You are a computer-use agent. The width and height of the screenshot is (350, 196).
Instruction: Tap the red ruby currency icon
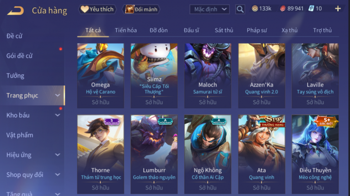pos(283,9)
